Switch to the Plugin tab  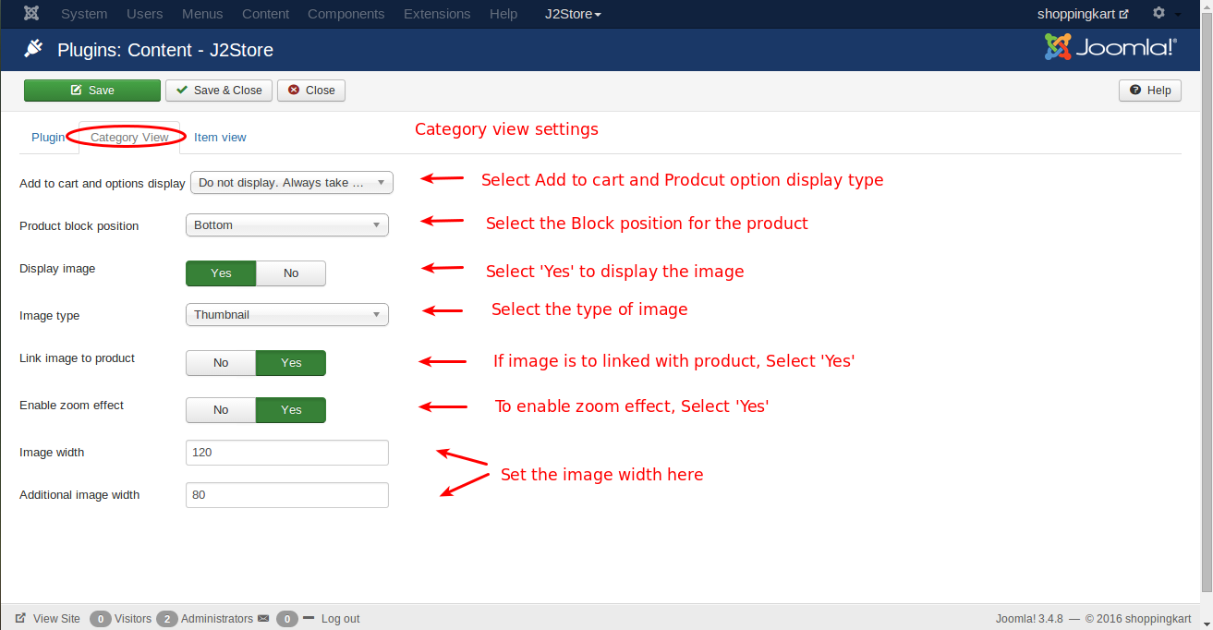48,138
